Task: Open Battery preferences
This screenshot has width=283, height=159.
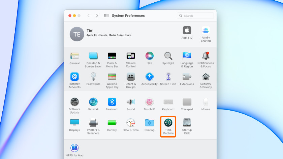Action: pyautogui.click(x=112, y=125)
